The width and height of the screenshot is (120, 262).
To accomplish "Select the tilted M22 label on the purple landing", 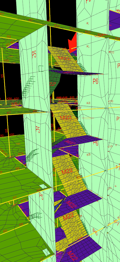I will [71, 204].
